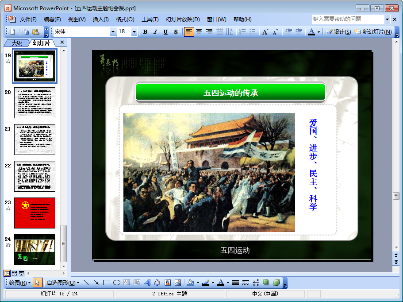Open the 视图(V) menu
This screenshot has width=403, height=302.
(77, 19)
